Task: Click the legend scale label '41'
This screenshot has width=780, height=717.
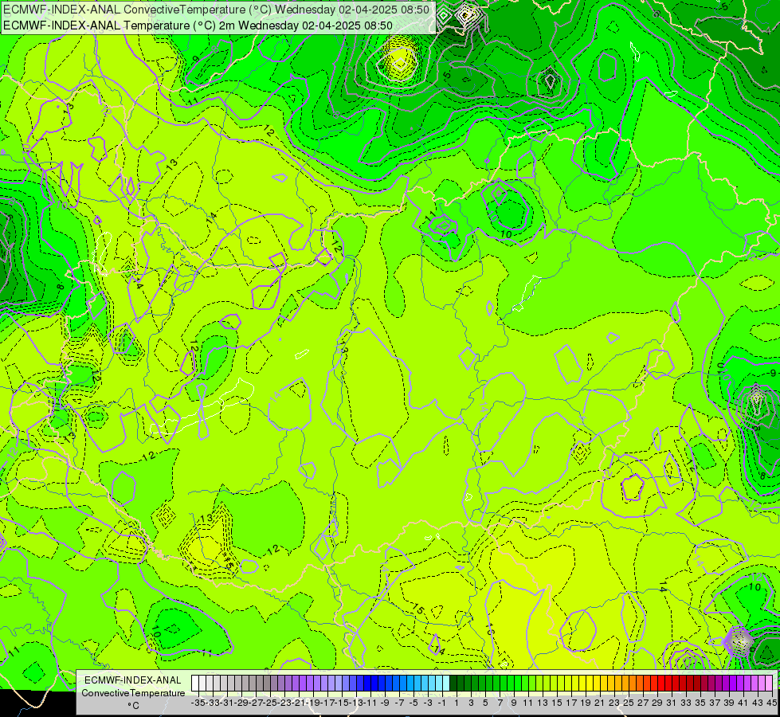Action: tap(743, 703)
